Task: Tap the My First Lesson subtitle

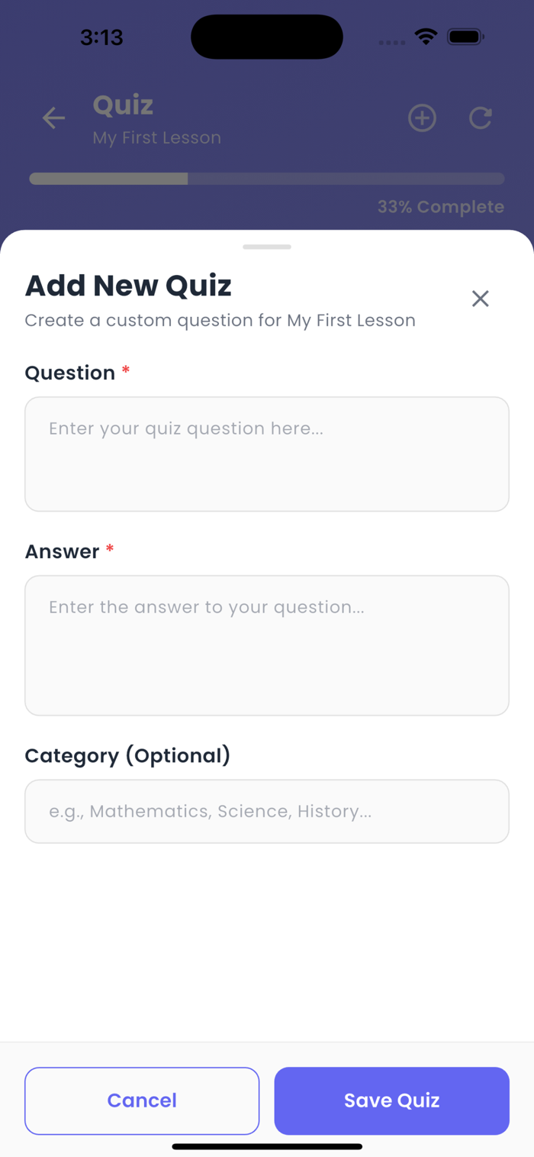Action: pyautogui.click(x=157, y=138)
